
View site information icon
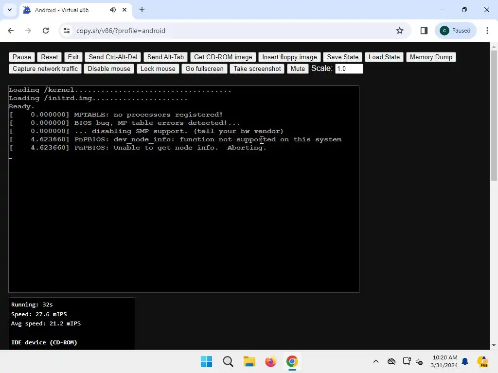67,31
